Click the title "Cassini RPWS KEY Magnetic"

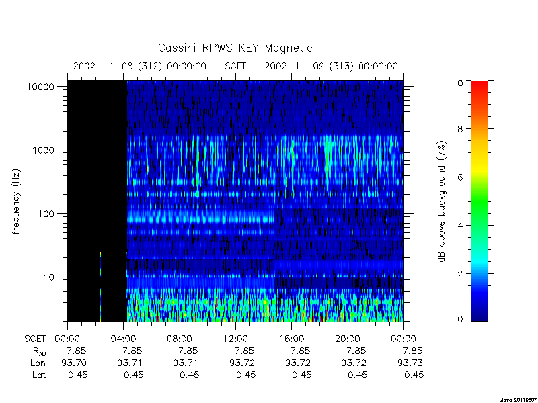point(235,48)
